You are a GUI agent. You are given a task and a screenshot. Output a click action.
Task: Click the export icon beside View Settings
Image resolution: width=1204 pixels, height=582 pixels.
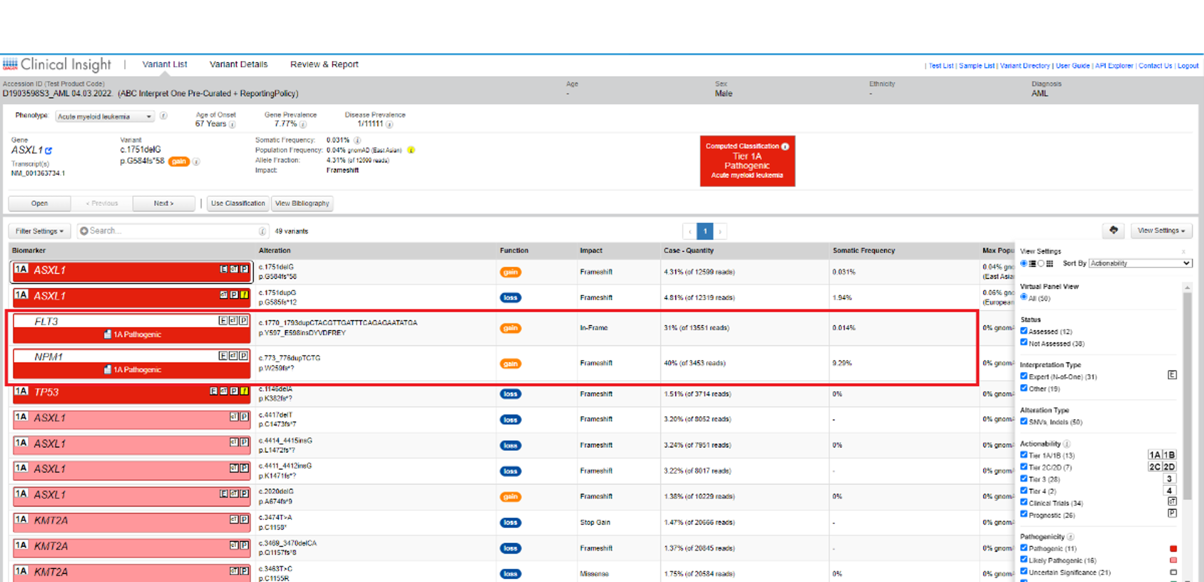coord(1113,230)
